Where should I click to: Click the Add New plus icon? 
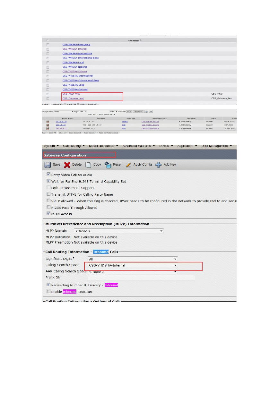tap(158, 165)
